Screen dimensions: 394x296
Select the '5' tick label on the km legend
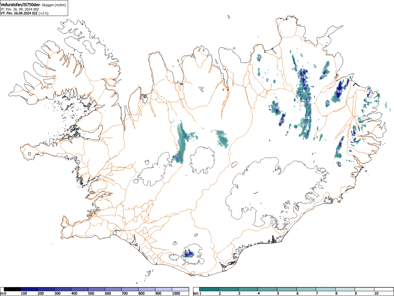pyautogui.click(x=278, y=294)
